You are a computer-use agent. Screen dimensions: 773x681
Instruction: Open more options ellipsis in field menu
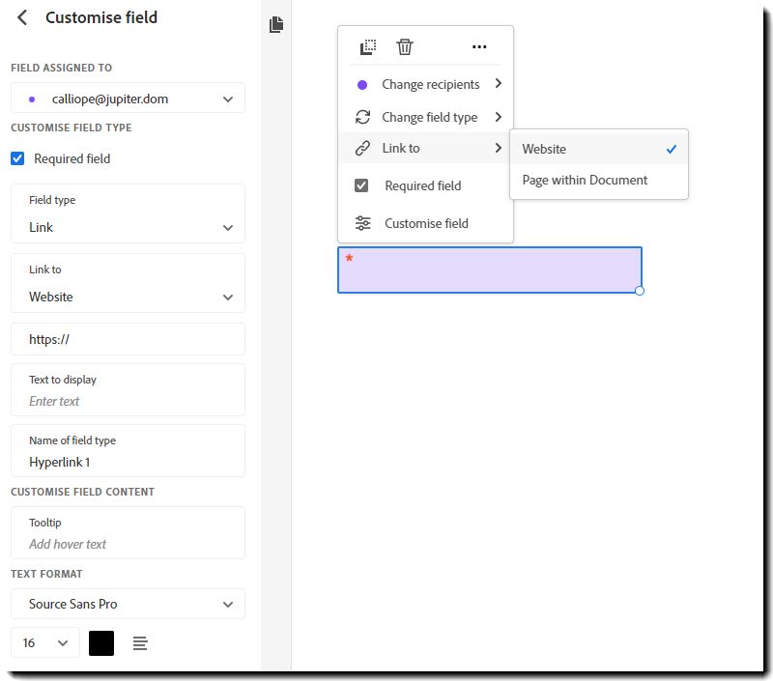(479, 46)
